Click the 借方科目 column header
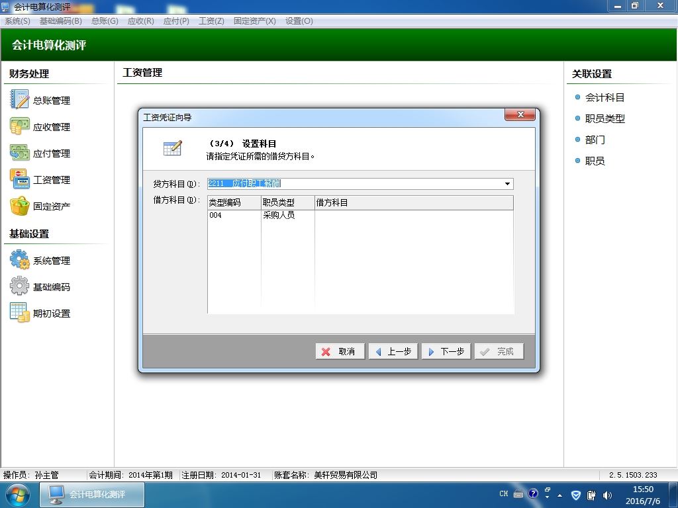 tap(414, 202)
